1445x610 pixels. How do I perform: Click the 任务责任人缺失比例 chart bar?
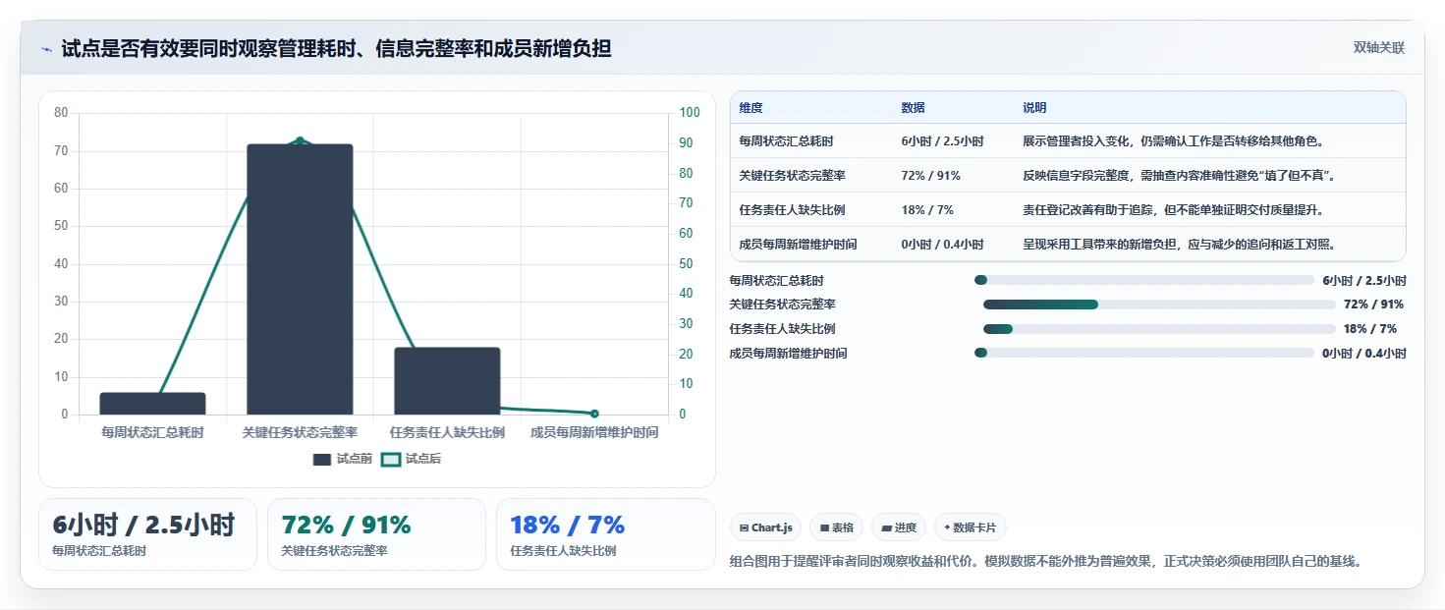pyautogui.click(x=447, y=381)
